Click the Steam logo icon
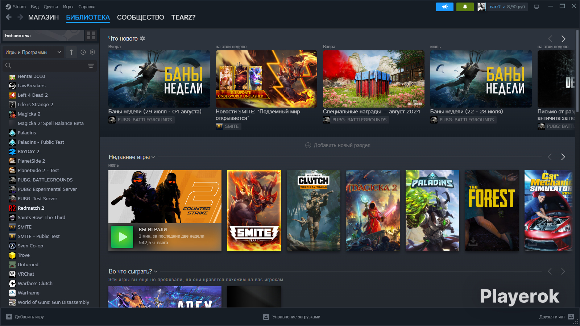The image size is (580, 326). pos(8,7)
